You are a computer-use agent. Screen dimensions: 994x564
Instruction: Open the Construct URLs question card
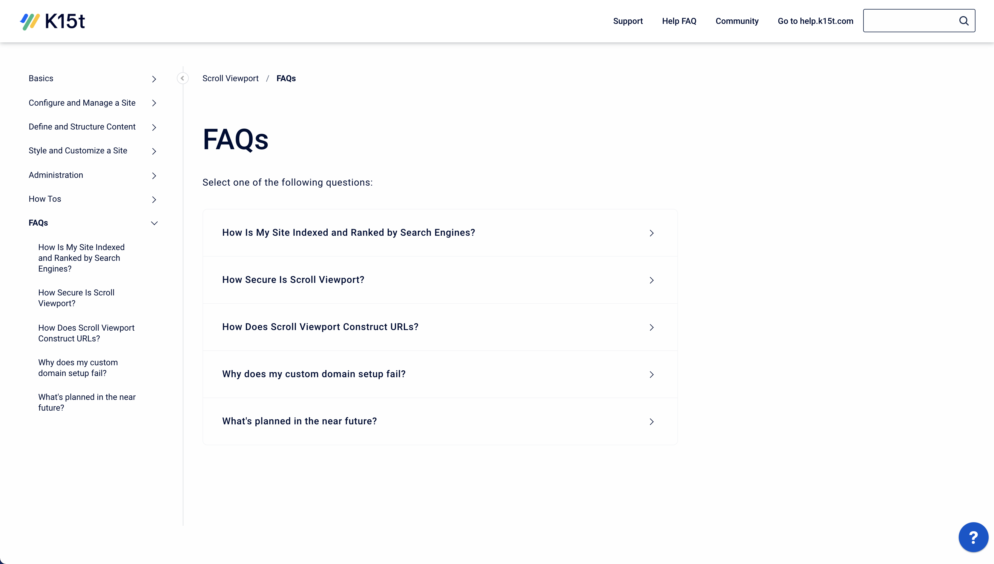pyautogui.click(x=440, y=327)
